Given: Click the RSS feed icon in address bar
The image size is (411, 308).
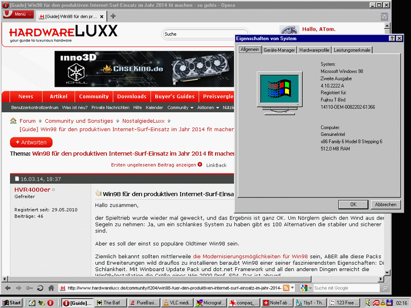Looking at the screenshot, I should (286, 288).
